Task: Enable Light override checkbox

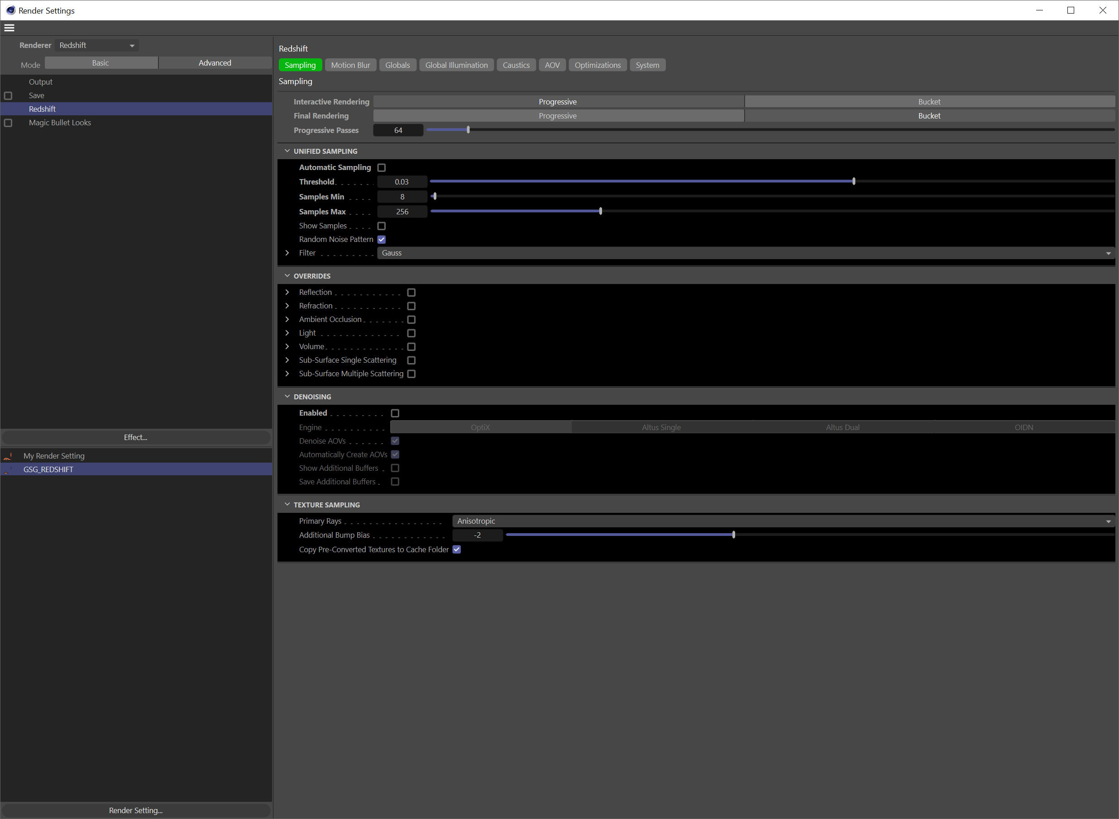Action: point(411,333)
